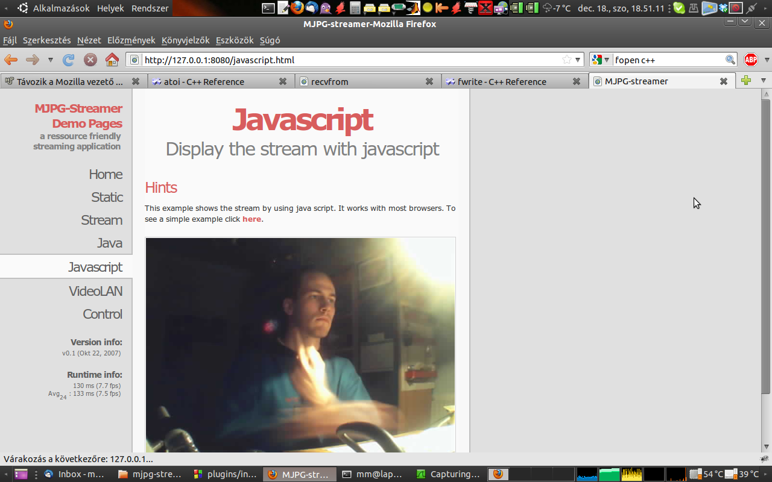Viewport: 772px width, 482px height.
Task: Open the Alkalmazások panel menu
Action: point(62,8)
